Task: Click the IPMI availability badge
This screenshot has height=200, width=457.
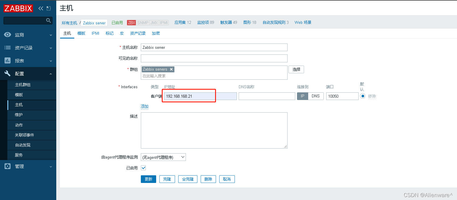Action: (164, 23)
